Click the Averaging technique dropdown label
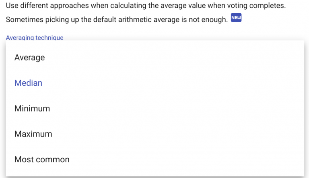The width and height of the screenshot is (309, 178). pyautogui.click(x=35, y=37)
